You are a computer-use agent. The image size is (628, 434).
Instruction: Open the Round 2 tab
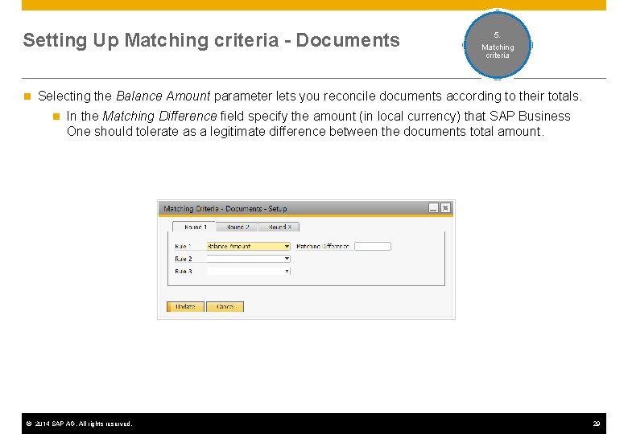(x=237, y=227)
